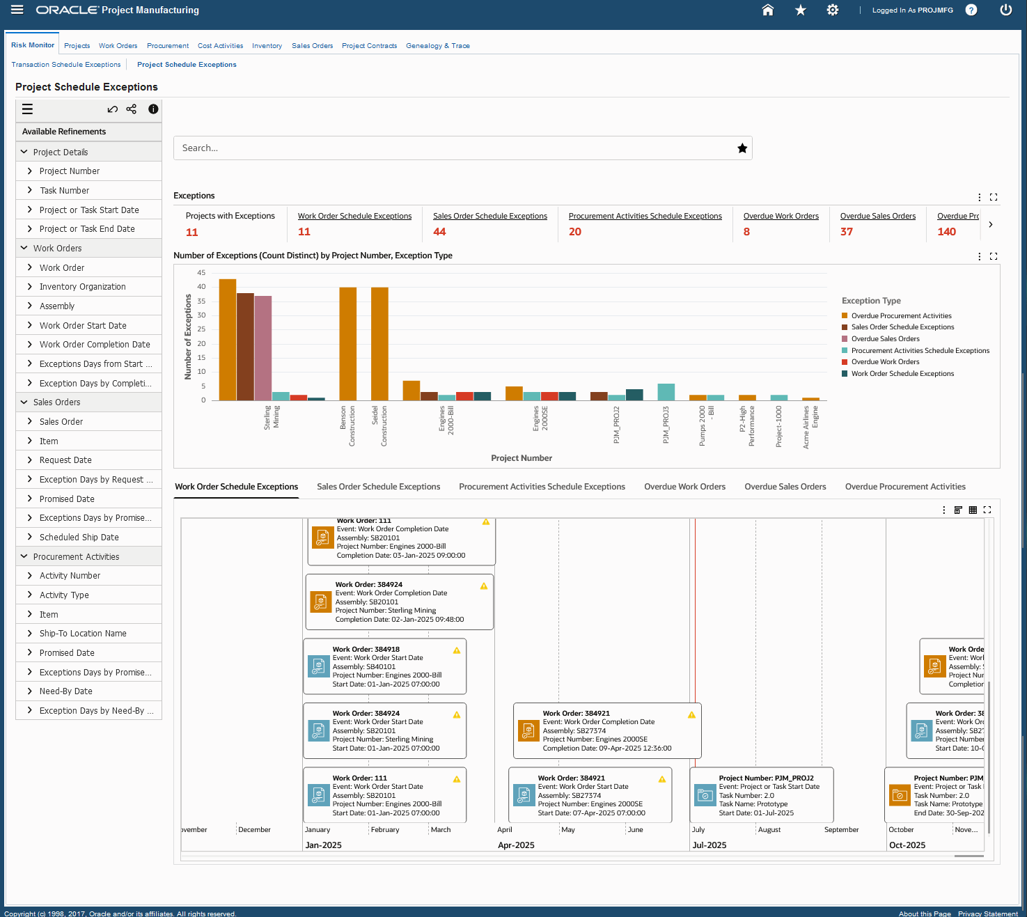The height and width of the screenshot is (917, 1027).
Task: Switch to the Projects tab
Action: 77,46
